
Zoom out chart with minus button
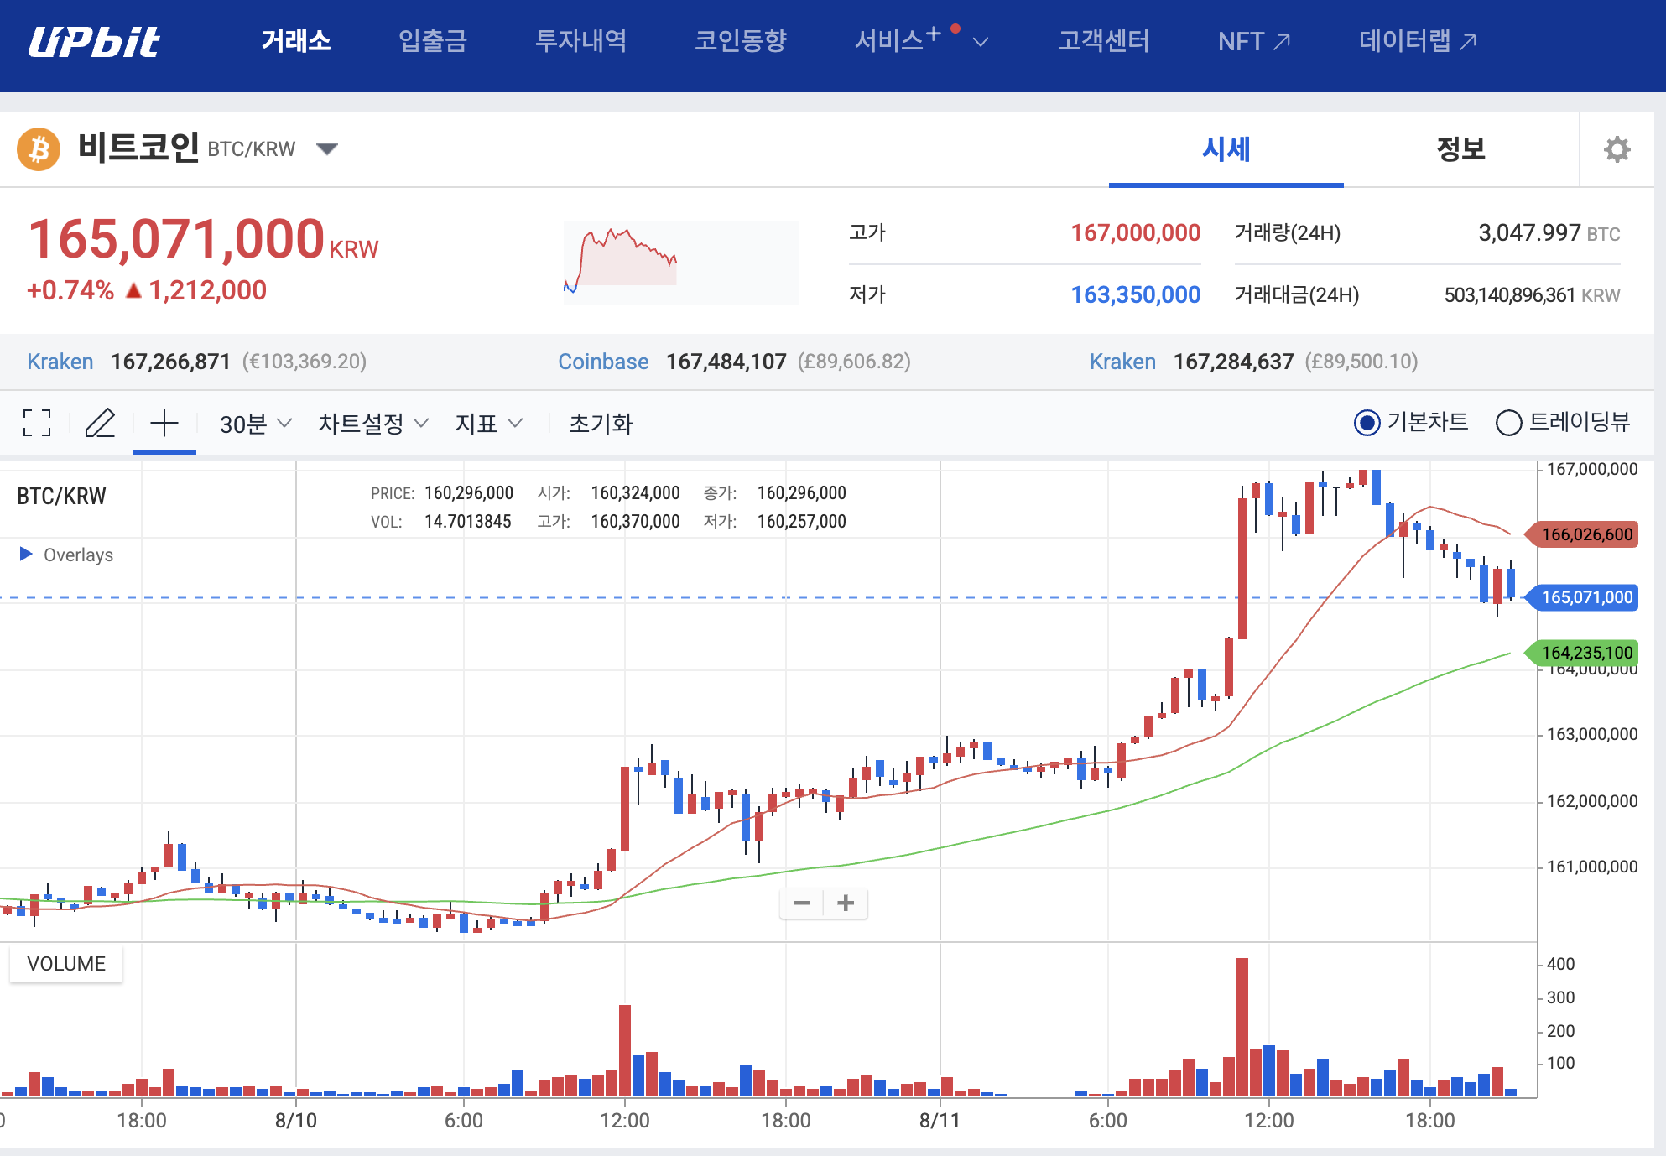[801, 903]
